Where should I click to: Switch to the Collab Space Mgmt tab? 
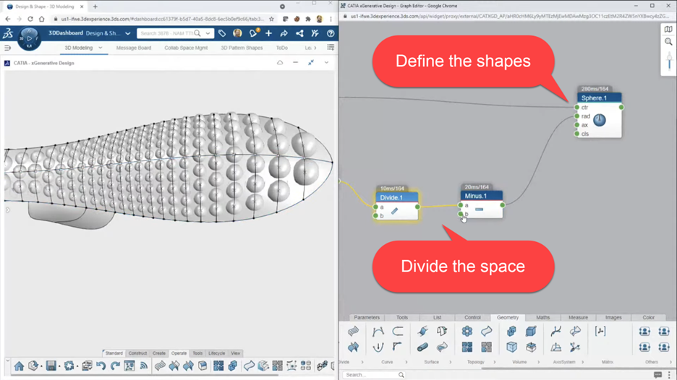click(x=186, y=48)
